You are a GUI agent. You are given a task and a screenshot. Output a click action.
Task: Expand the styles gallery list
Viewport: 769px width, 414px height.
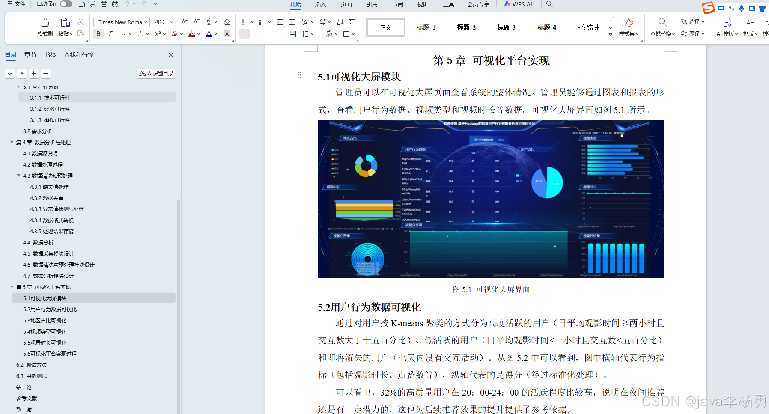click(x=611, y=35)
